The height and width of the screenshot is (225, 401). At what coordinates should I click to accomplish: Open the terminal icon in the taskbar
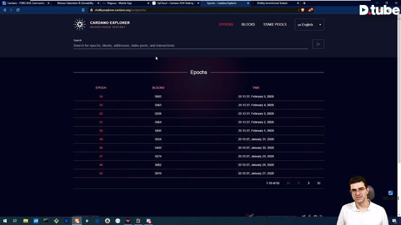(x=46, y=221)
